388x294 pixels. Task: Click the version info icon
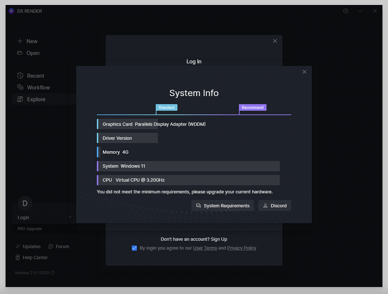coord(53,273)
